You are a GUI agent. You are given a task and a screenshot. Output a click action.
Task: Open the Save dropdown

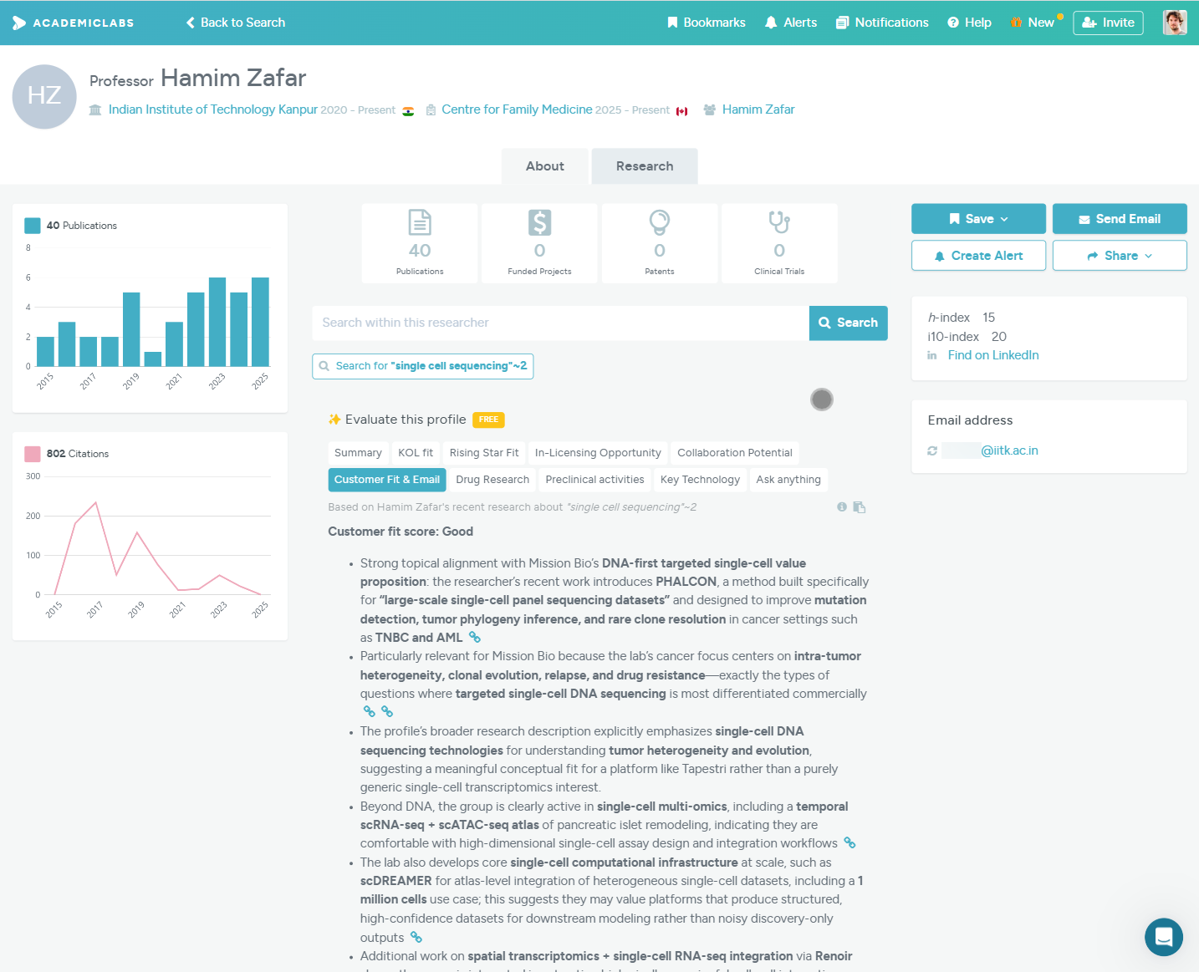978,219
